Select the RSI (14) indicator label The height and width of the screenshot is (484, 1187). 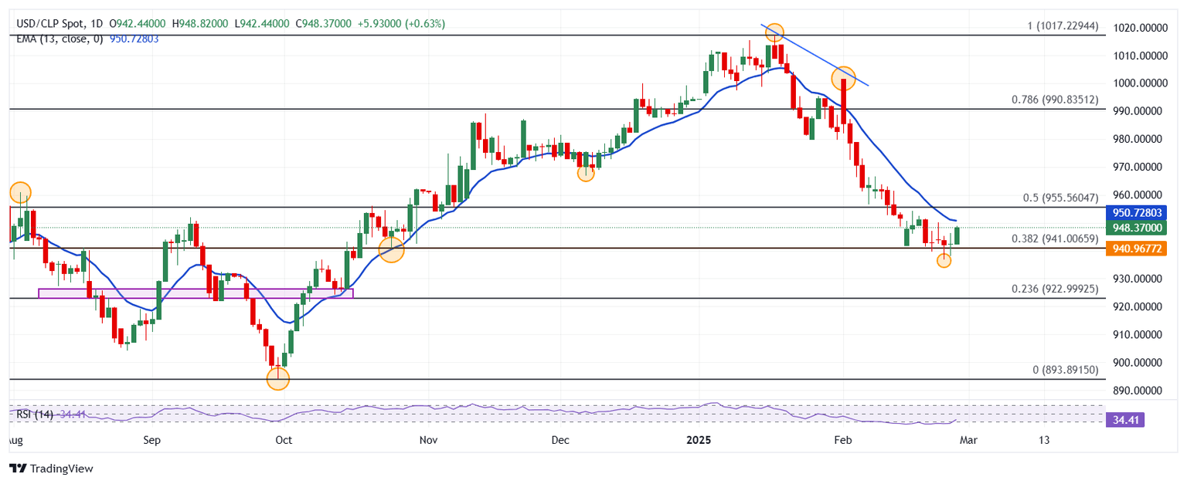pos(35,415)
